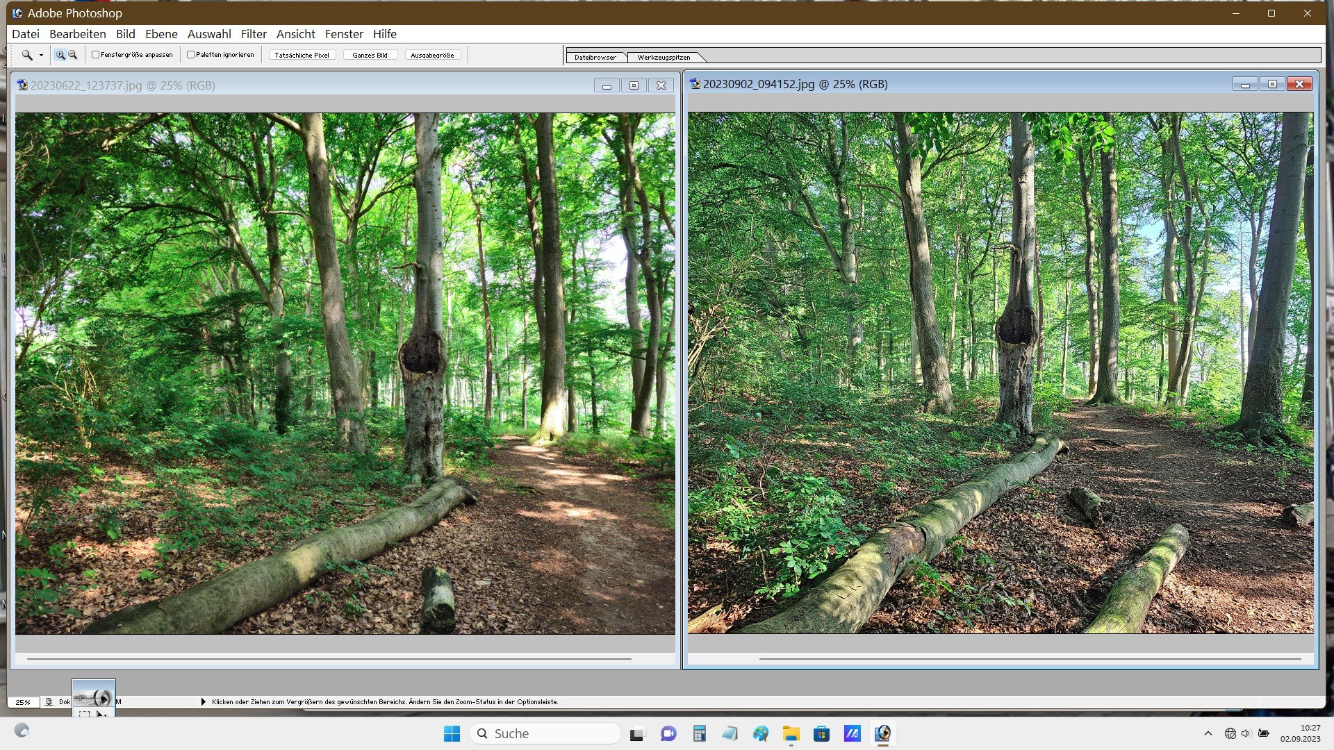The height and width of the screenshot is (750, 1334).
Task: Enable Fenstergröße anpassen checkbox
Action: point(96,55)
